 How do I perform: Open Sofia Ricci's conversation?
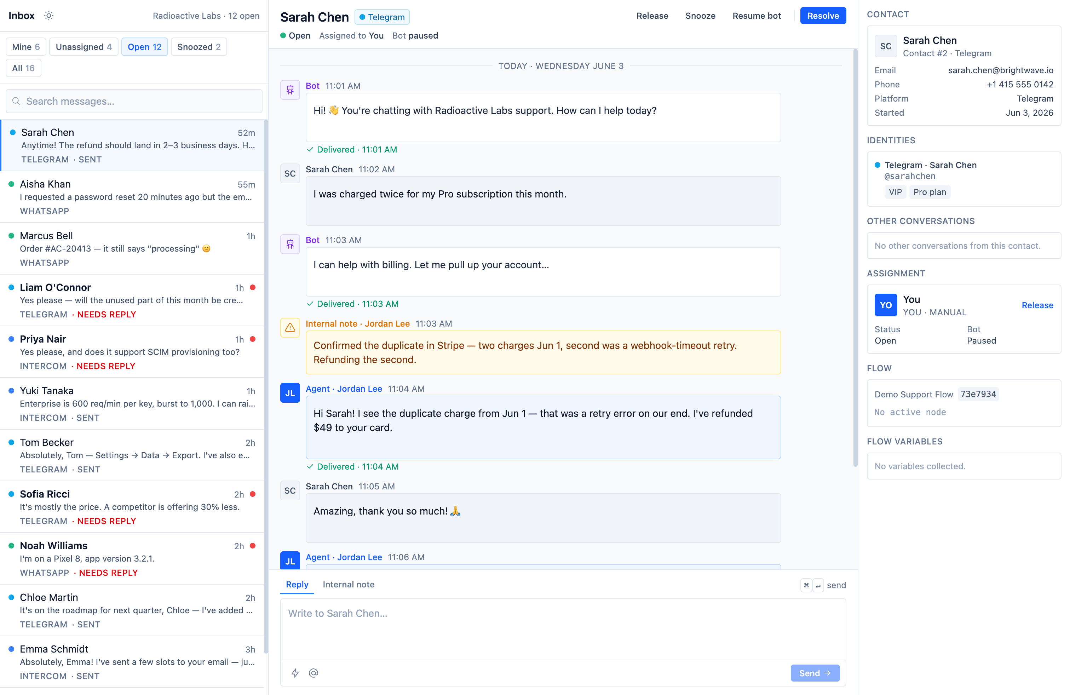[x=132, y=507]
